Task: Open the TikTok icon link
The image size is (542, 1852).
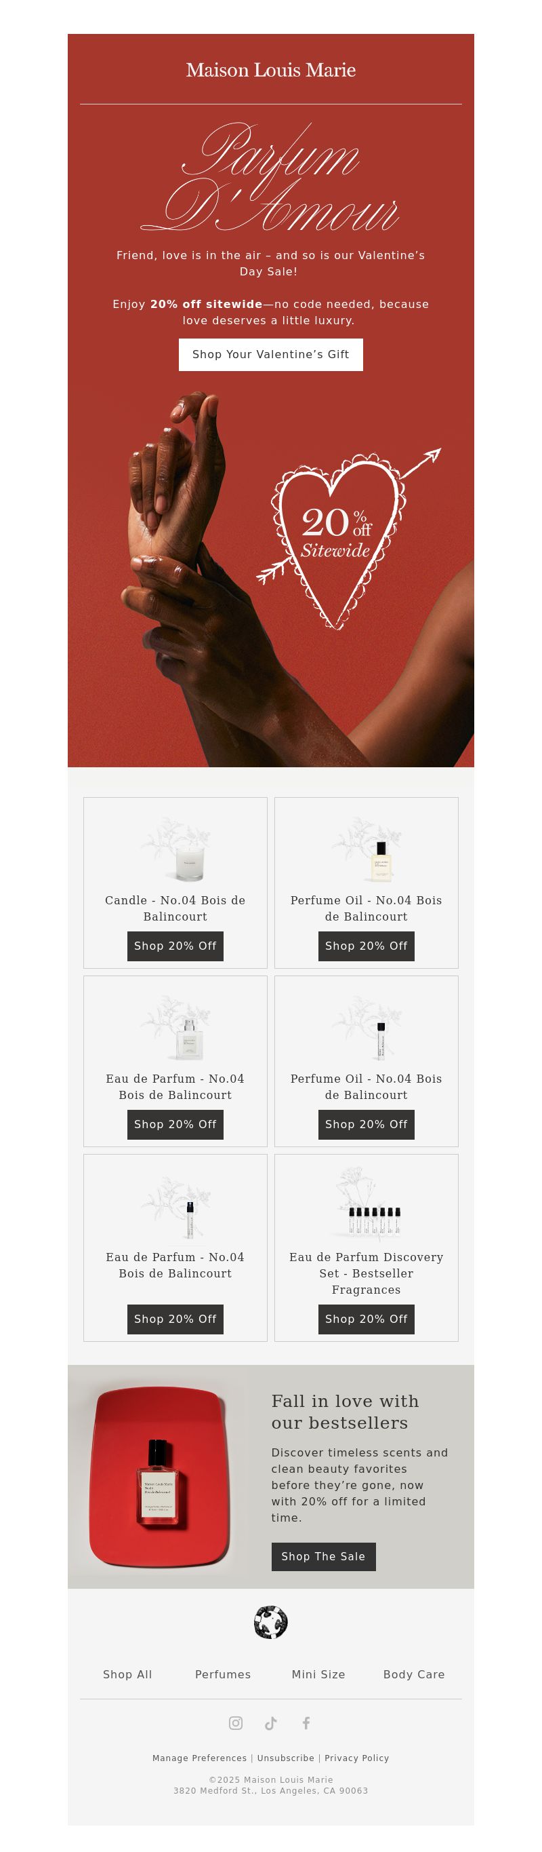Action: [x=270, y=1723]
